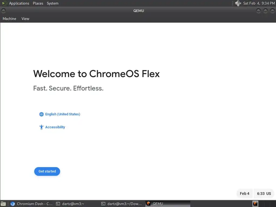Screen dimensions: 276x207
Task: Click the QEMU title bar text
Action: (139, 11)
